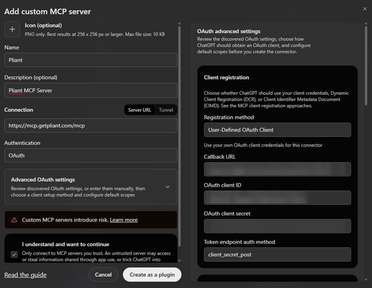Click the Connection URL input field

click(91, 125)
